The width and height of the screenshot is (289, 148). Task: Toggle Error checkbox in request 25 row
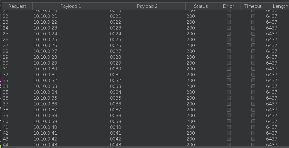pyautogui.click(x=229, y=34)
